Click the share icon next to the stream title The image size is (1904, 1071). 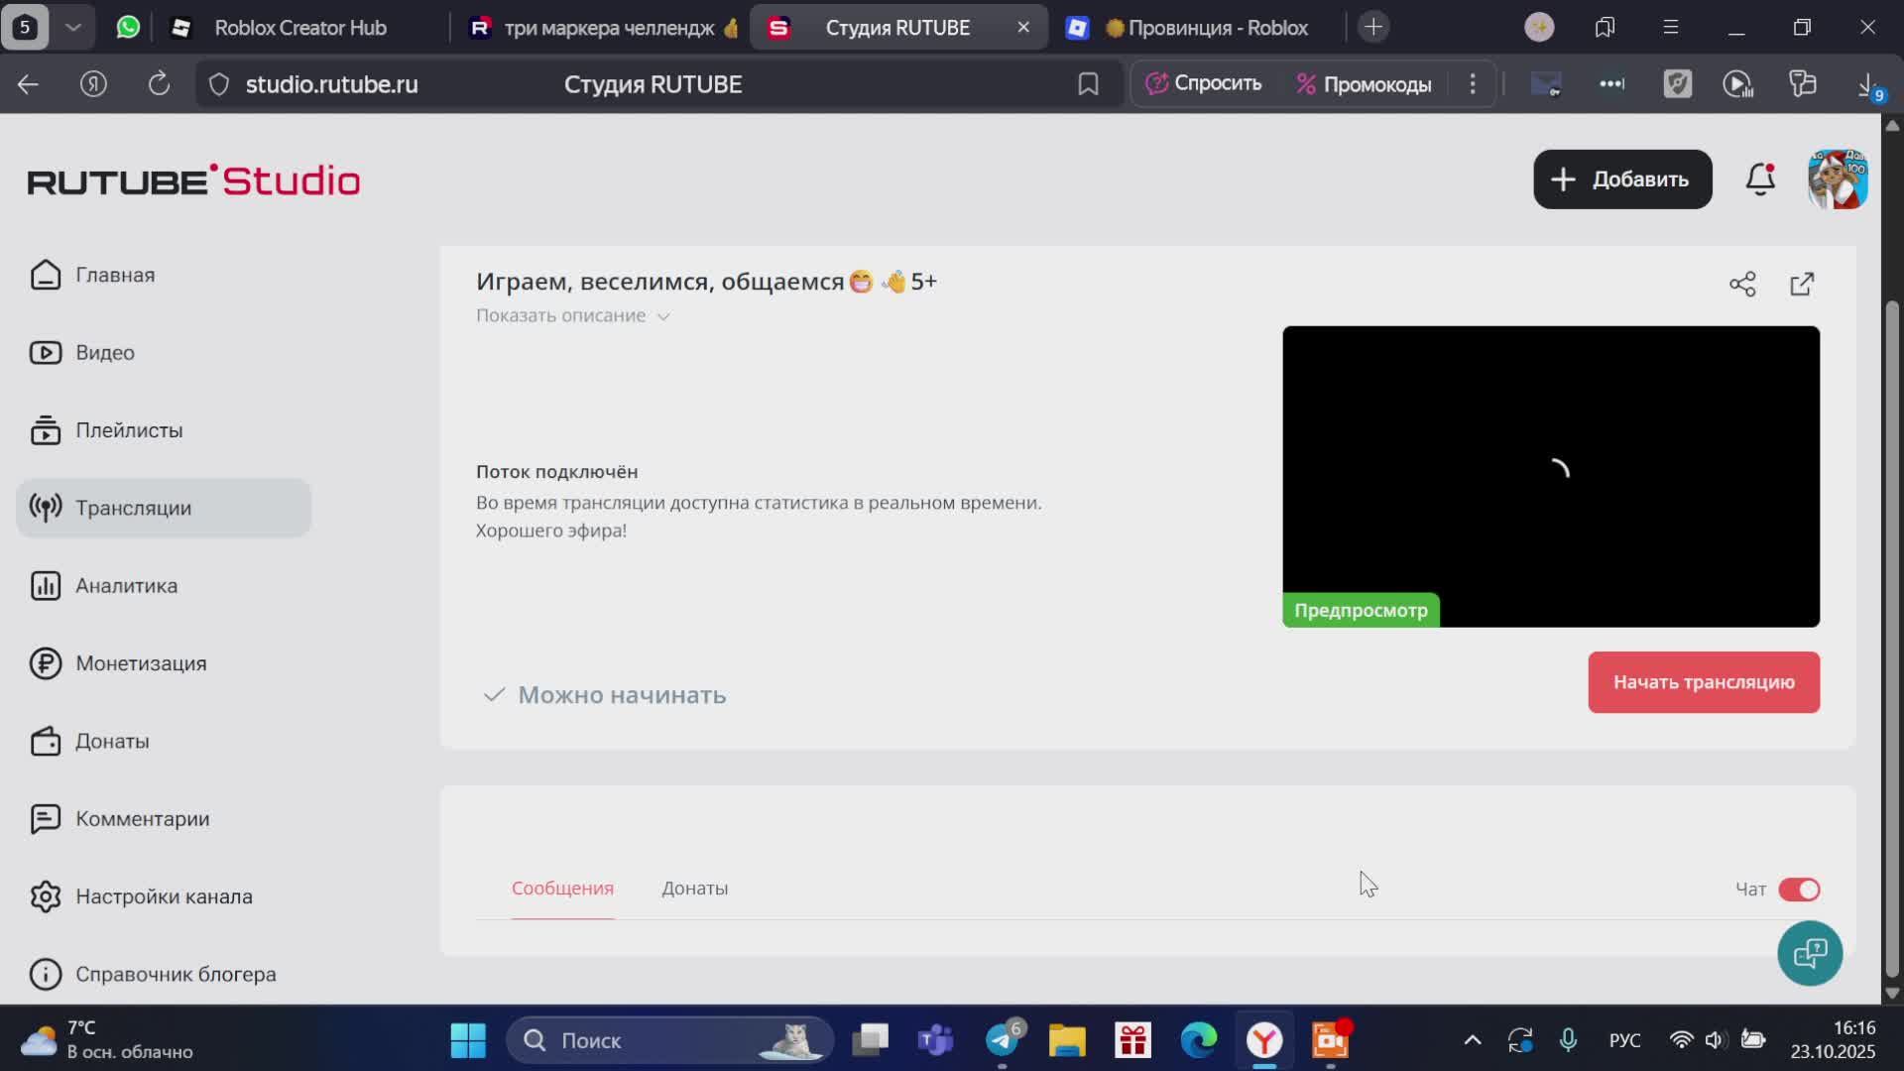[x=1743, y=284]
